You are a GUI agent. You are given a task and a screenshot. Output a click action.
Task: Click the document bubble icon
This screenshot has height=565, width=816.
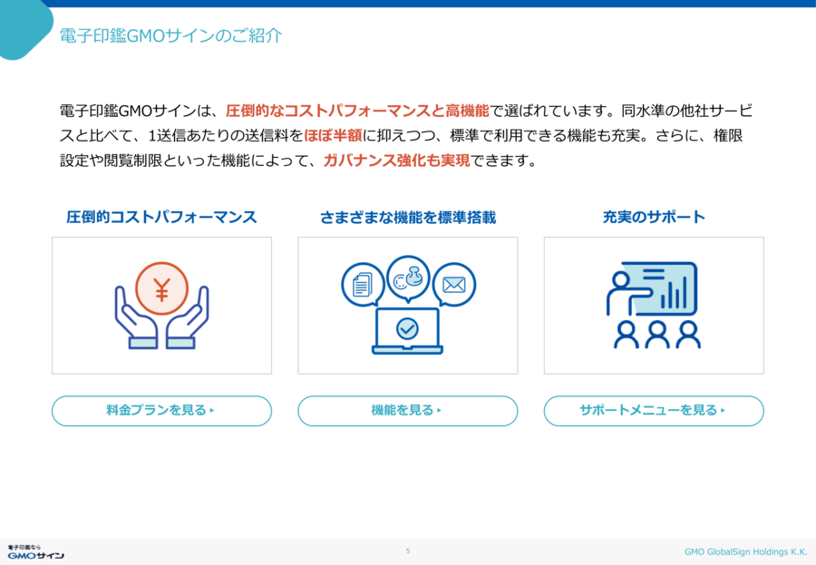pos(363,285)
